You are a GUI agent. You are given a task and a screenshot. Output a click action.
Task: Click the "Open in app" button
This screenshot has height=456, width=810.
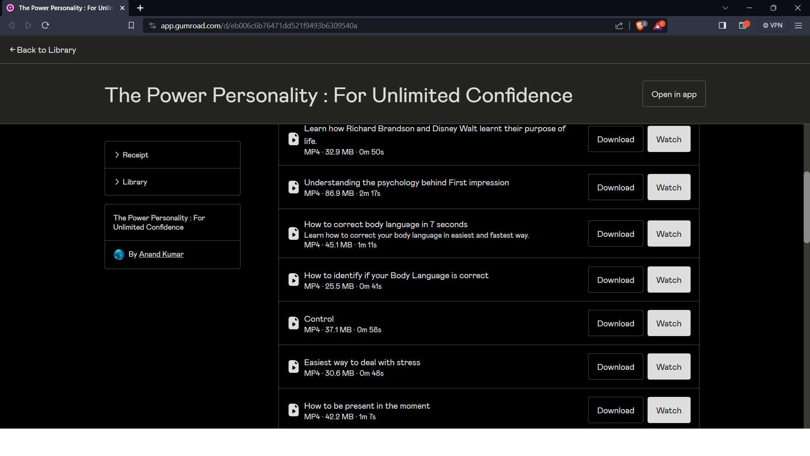click(x=674, y=94)
